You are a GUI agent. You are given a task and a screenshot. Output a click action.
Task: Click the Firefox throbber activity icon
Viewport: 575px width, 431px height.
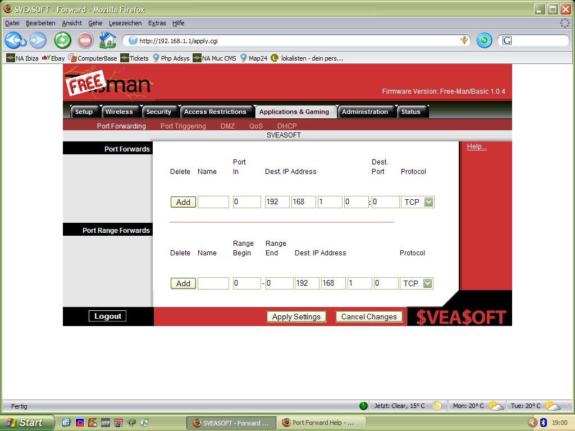pyautogui.click(x=565, y=23)
